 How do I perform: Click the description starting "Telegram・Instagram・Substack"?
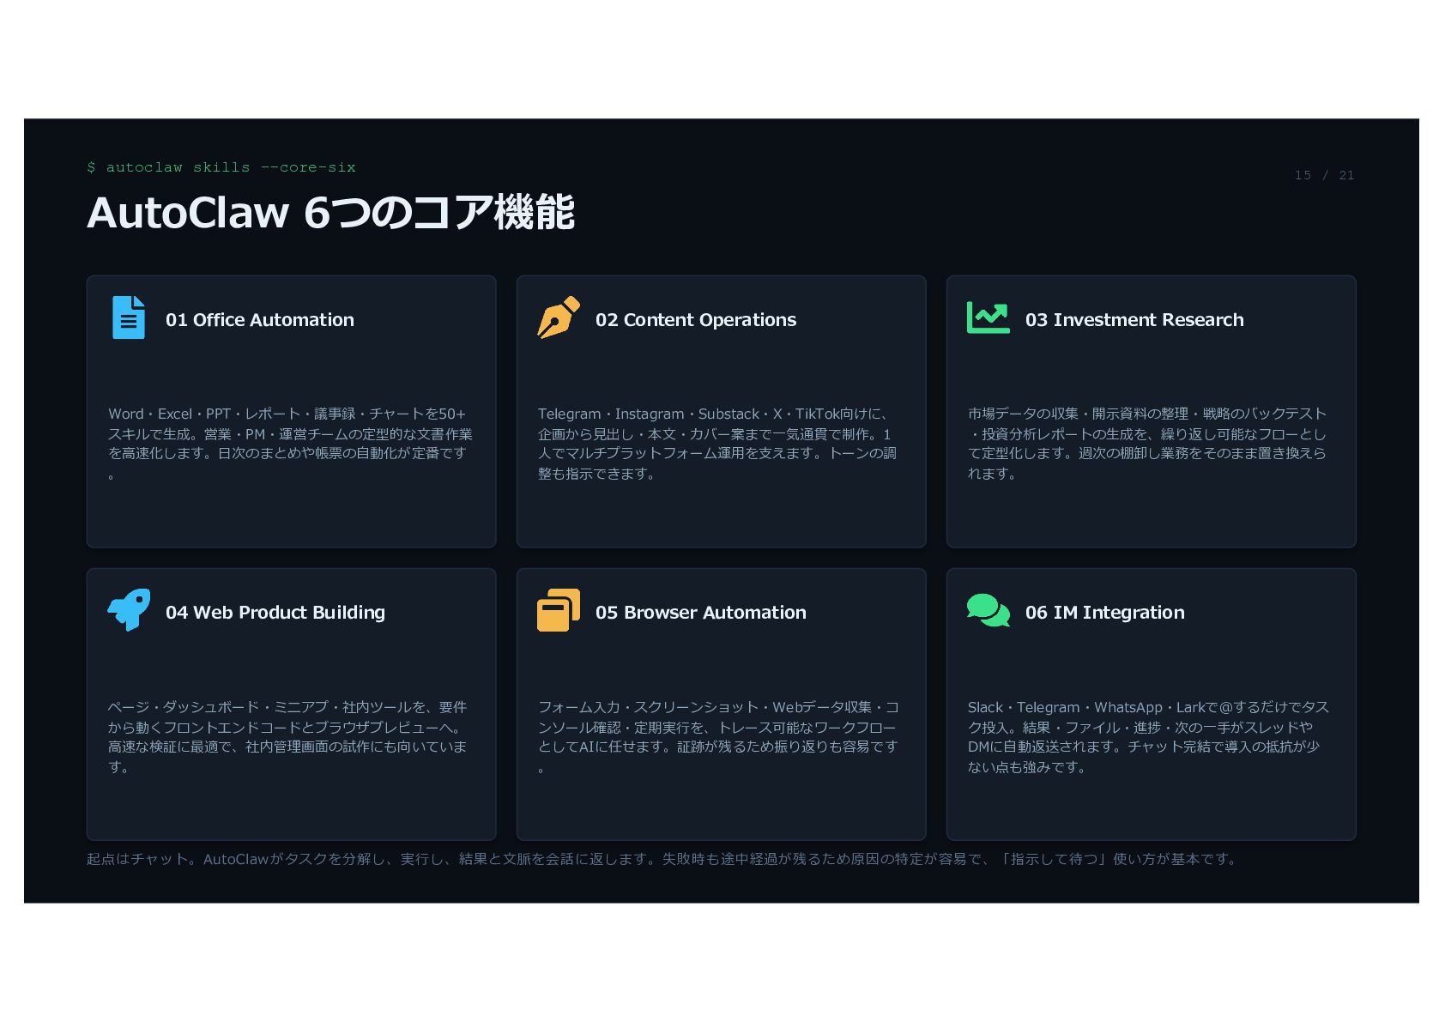tap(717, 444)
